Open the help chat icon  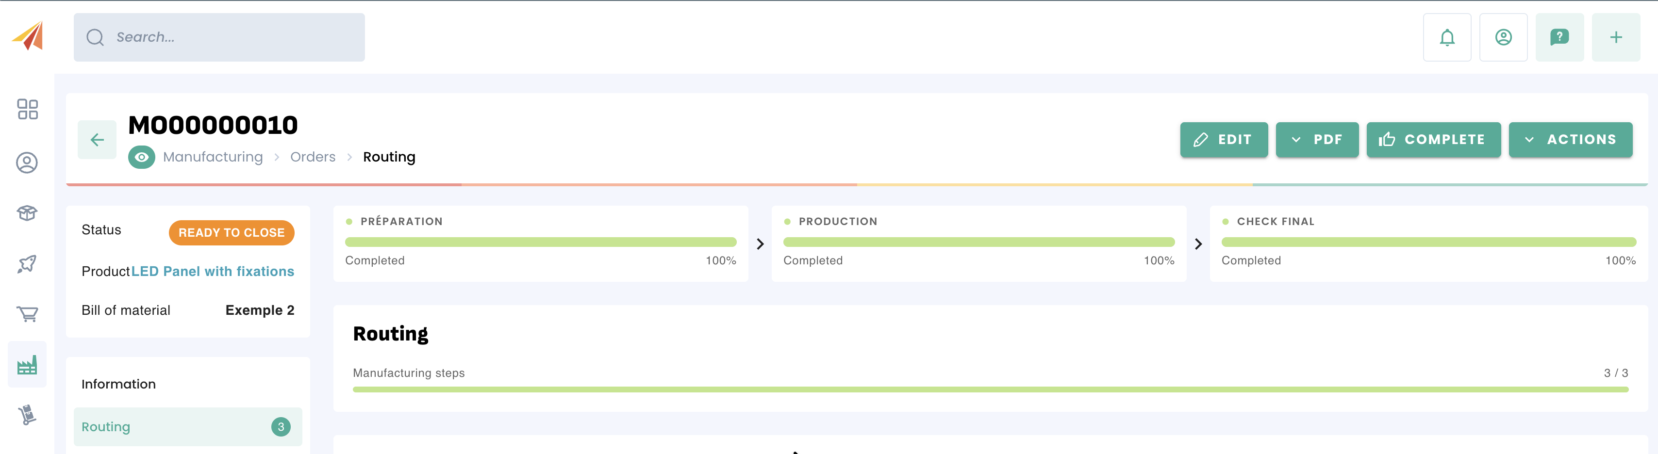coord(1559,37)
